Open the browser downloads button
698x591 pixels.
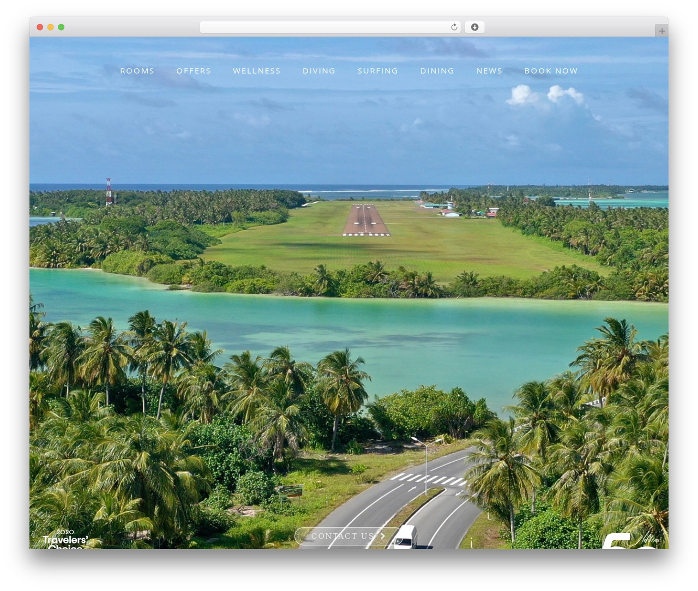pos(474,27)
